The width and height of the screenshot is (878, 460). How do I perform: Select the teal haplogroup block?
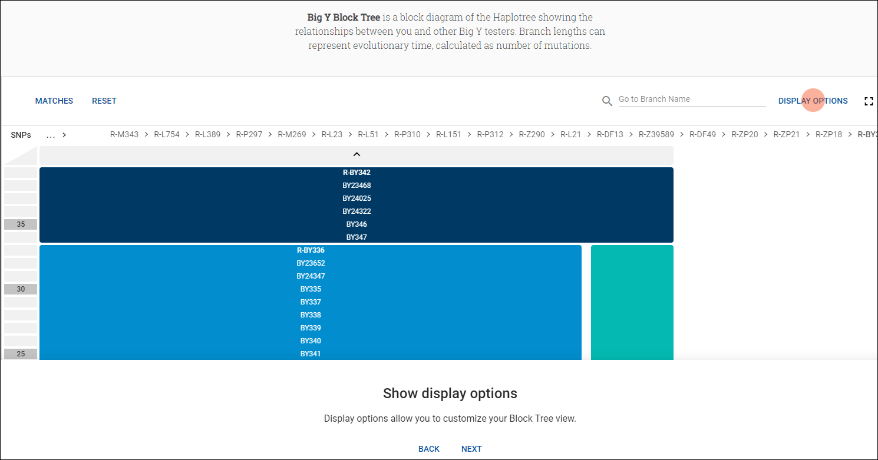click(x=632, y=302)
